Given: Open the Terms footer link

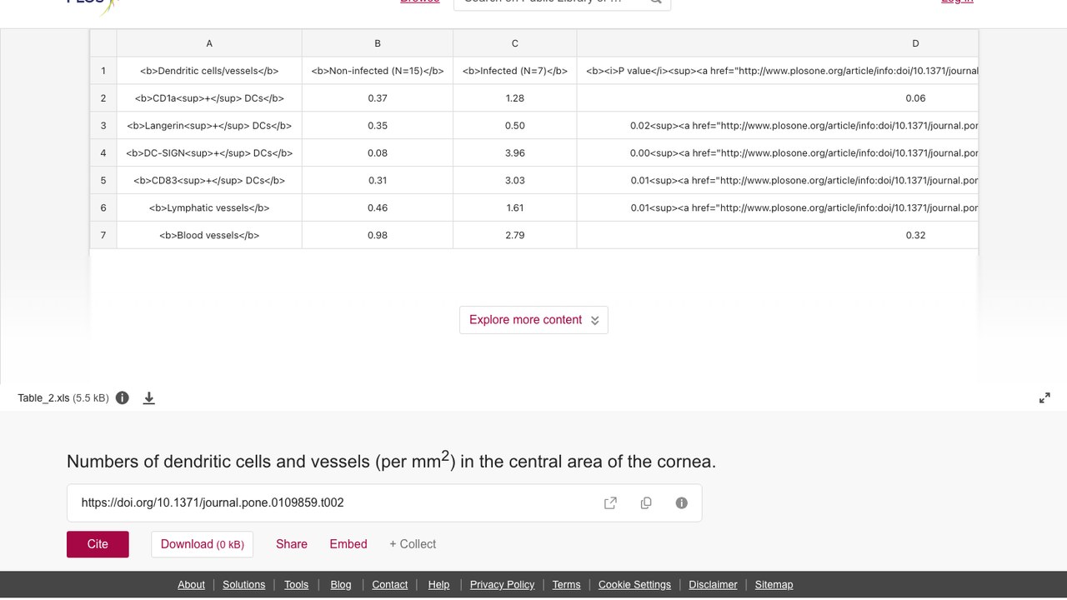Looking at the screenshot, I should pos(566,585).
